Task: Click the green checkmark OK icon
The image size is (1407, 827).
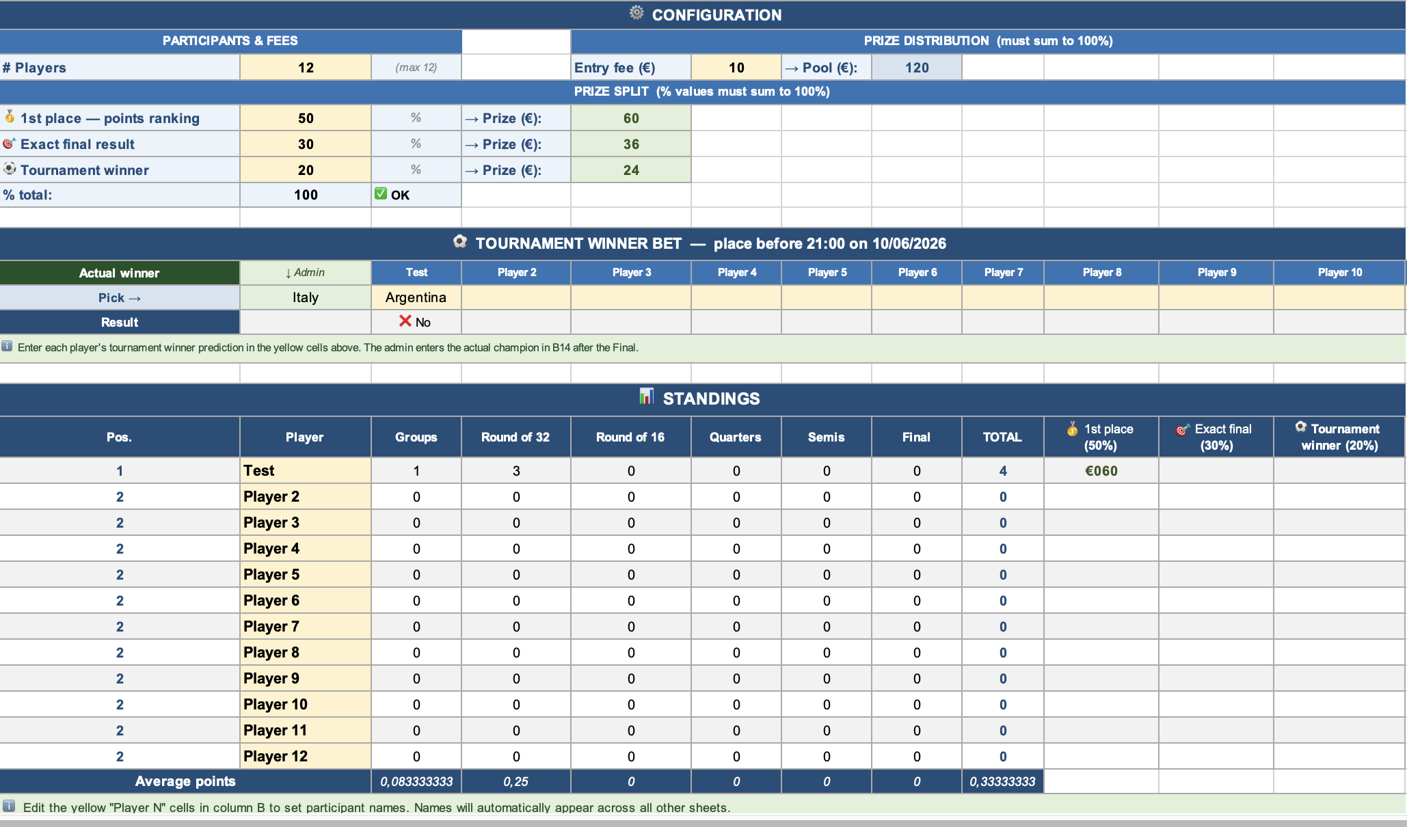Action: coord(381,193)
